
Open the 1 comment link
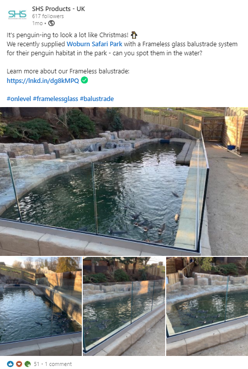coord(58,364)
